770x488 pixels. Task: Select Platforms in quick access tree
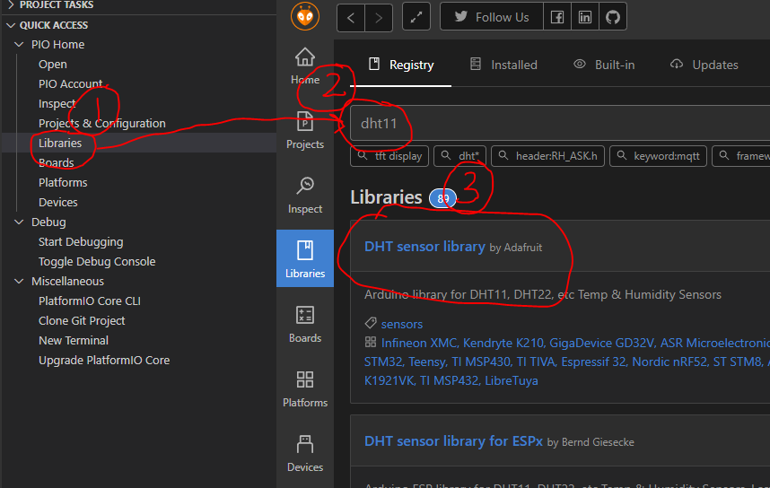(x=63, y=183)
